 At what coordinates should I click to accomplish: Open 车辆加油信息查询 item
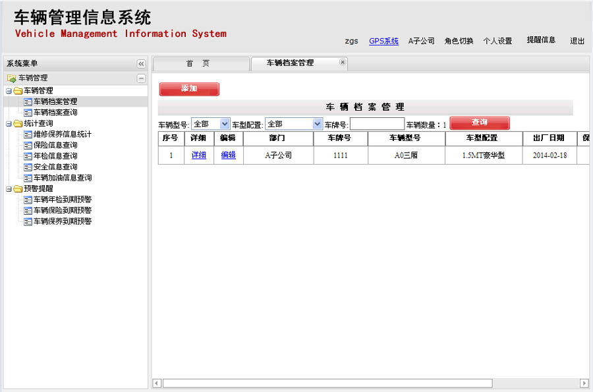coord(62,178)
